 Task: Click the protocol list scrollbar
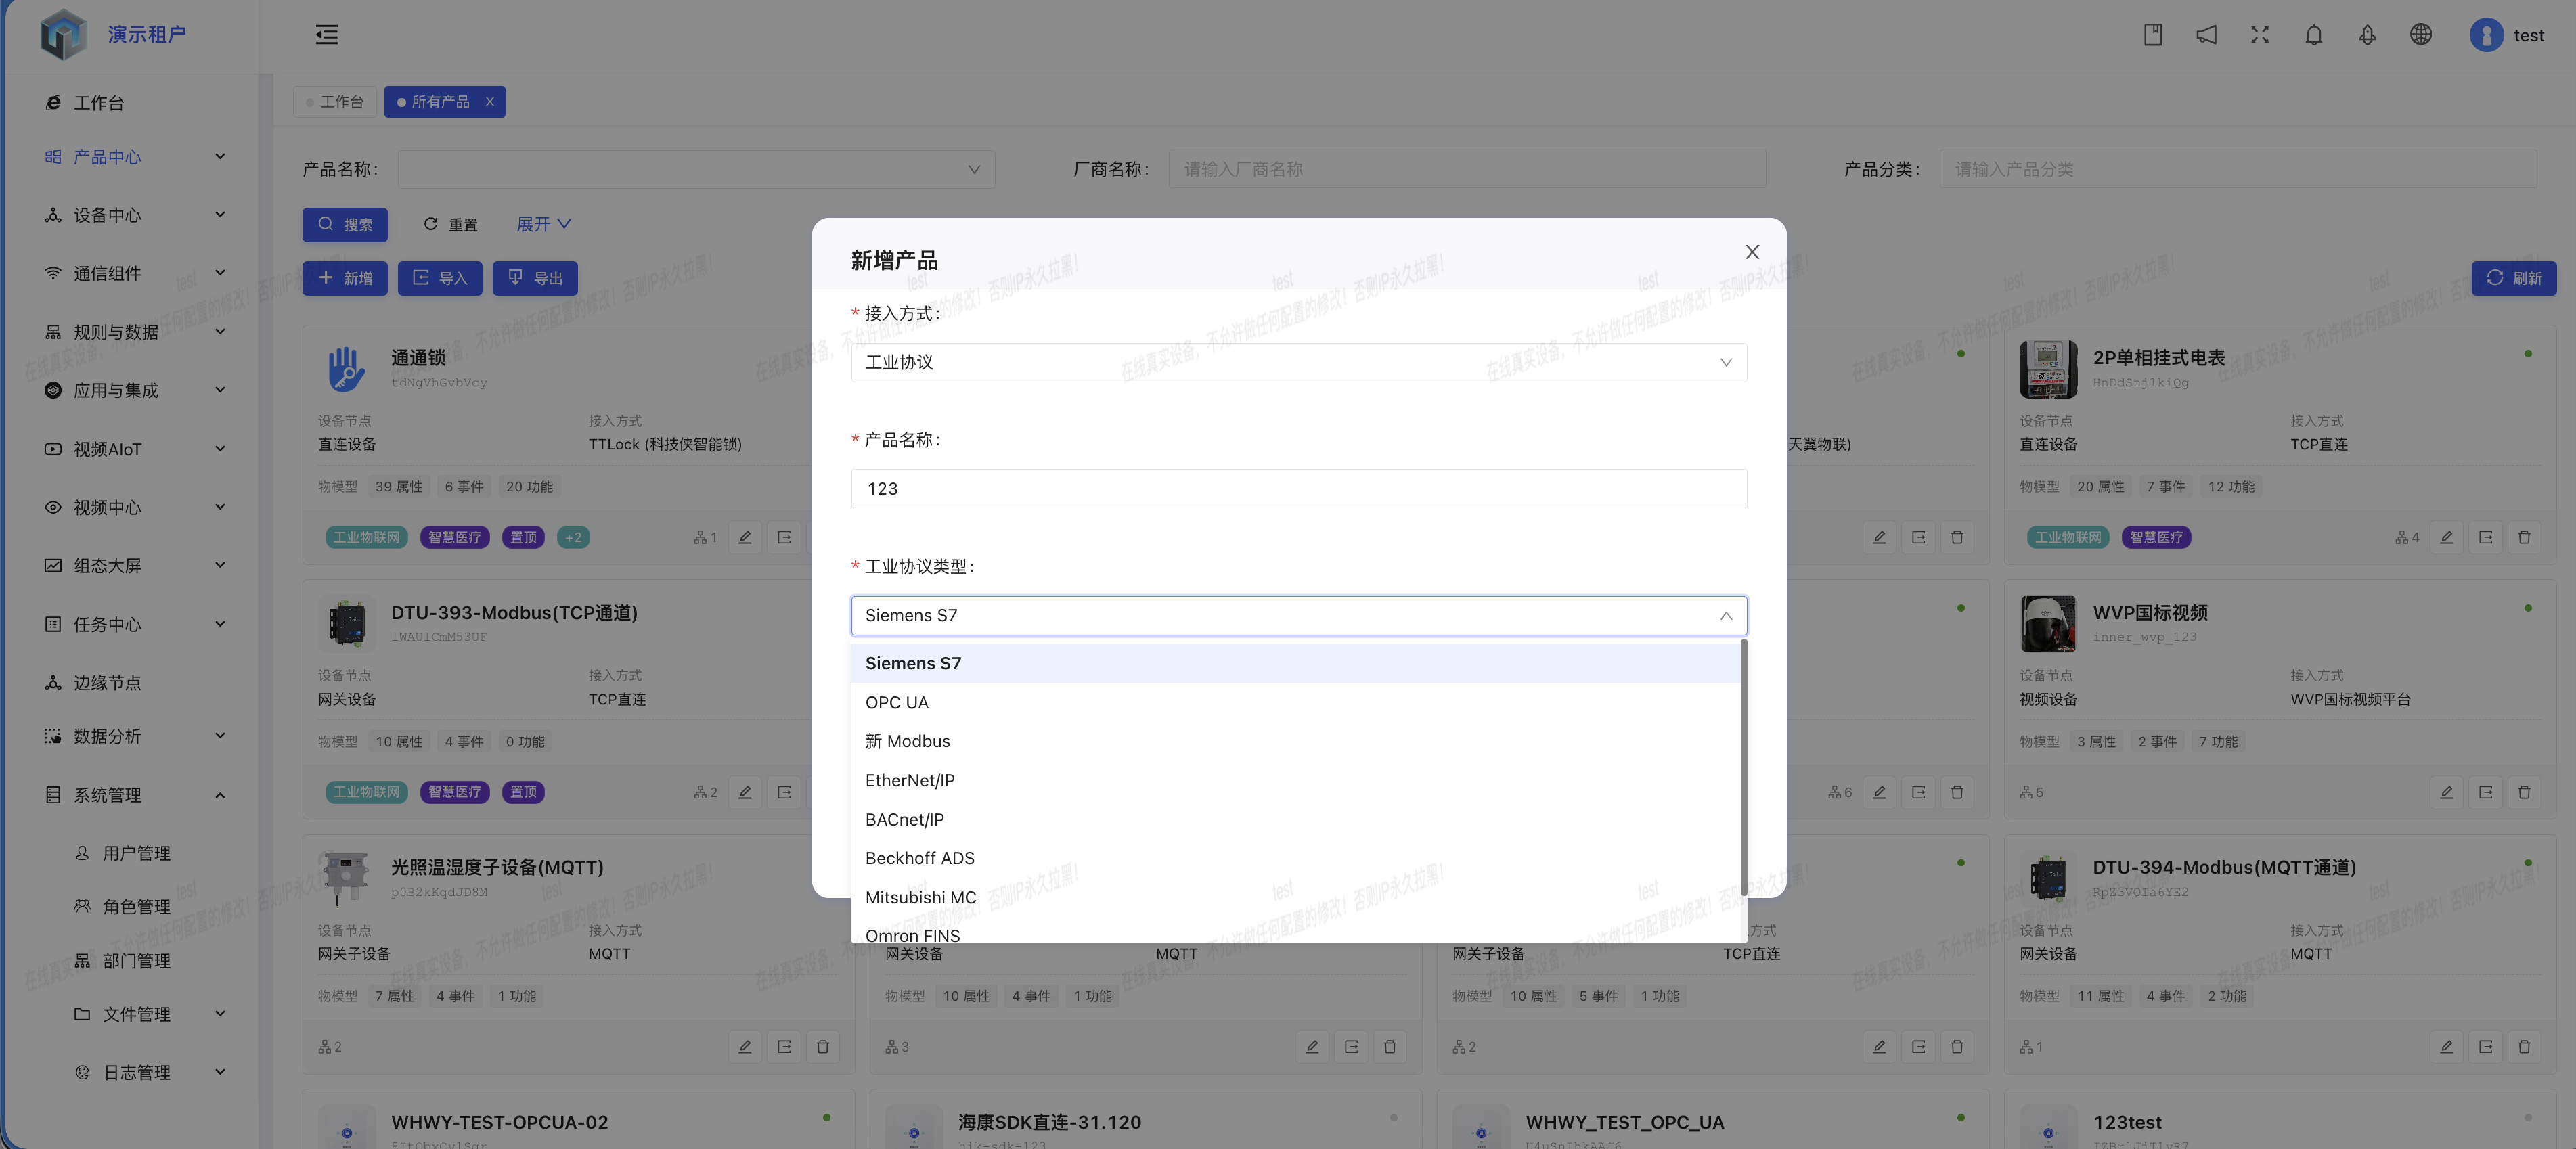point(1744,768)
